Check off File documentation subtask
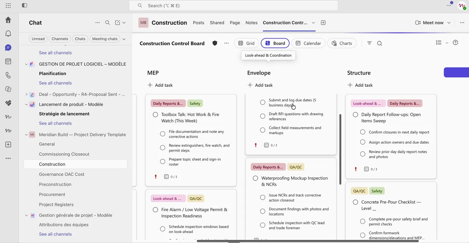The image size is (469, 243). click(x=163, y=134)
